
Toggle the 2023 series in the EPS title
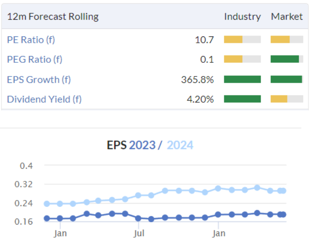coord(142,145)
